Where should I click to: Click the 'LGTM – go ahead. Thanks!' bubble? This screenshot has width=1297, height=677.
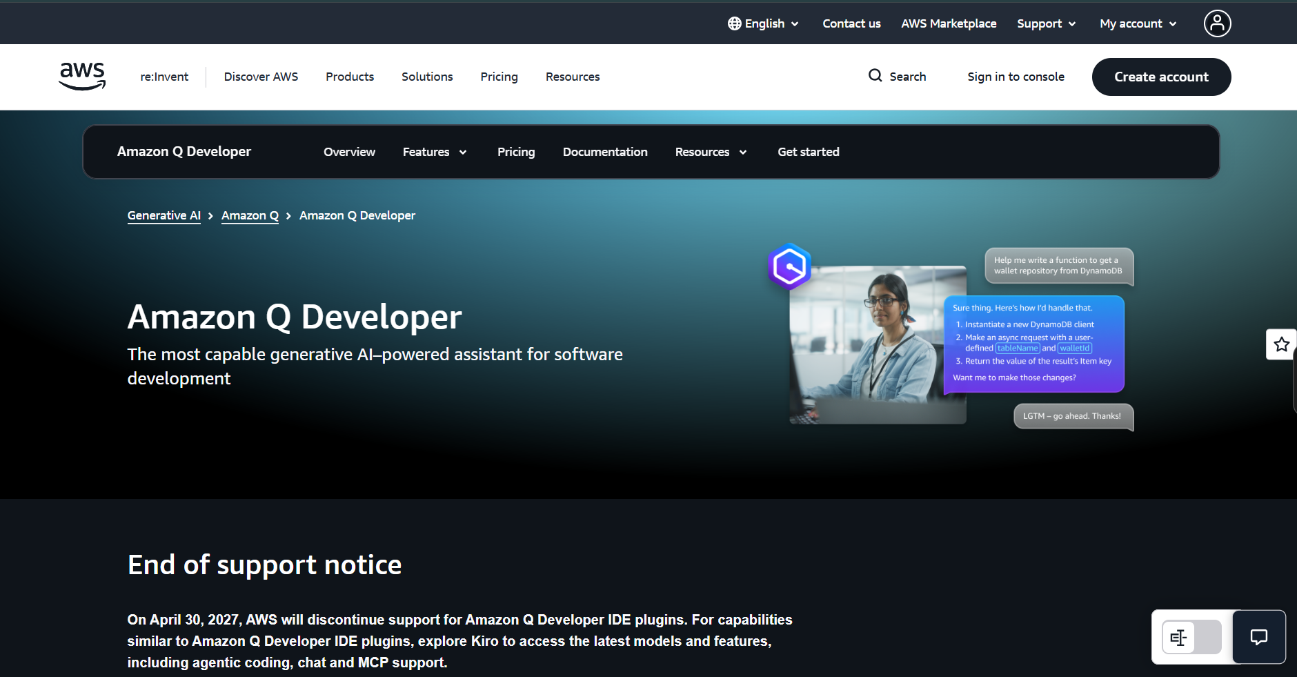[1073, 416]
